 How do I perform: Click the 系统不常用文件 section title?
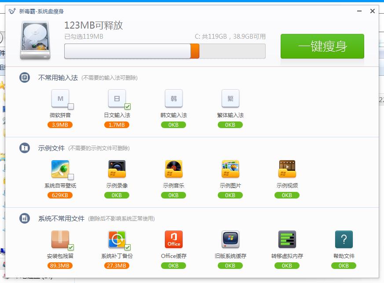pyautogui.click(x=61, y=218)
